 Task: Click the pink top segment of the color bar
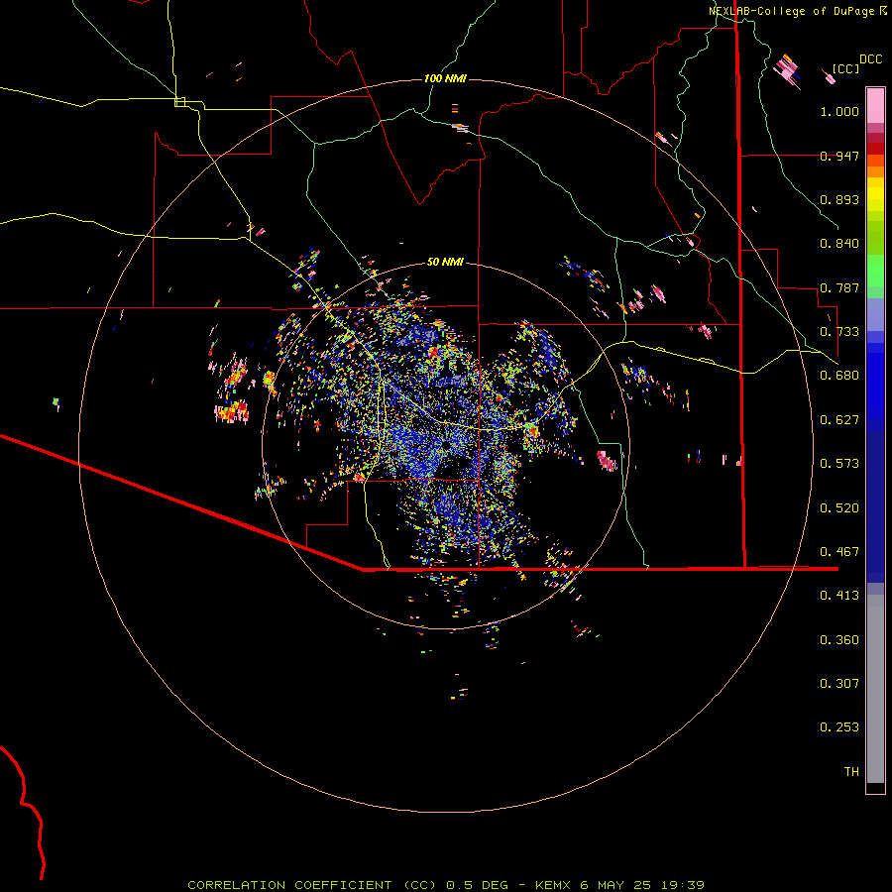click(x=875, y=105)
